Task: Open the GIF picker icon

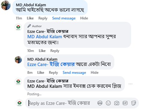Action: coord(125,103)
